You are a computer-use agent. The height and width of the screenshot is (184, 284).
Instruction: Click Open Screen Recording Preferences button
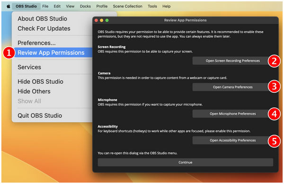click(232, 61)
